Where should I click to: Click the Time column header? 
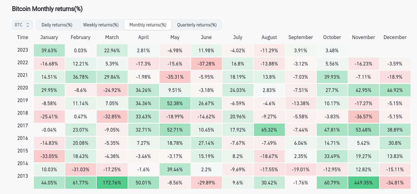[x=22, y=37]
